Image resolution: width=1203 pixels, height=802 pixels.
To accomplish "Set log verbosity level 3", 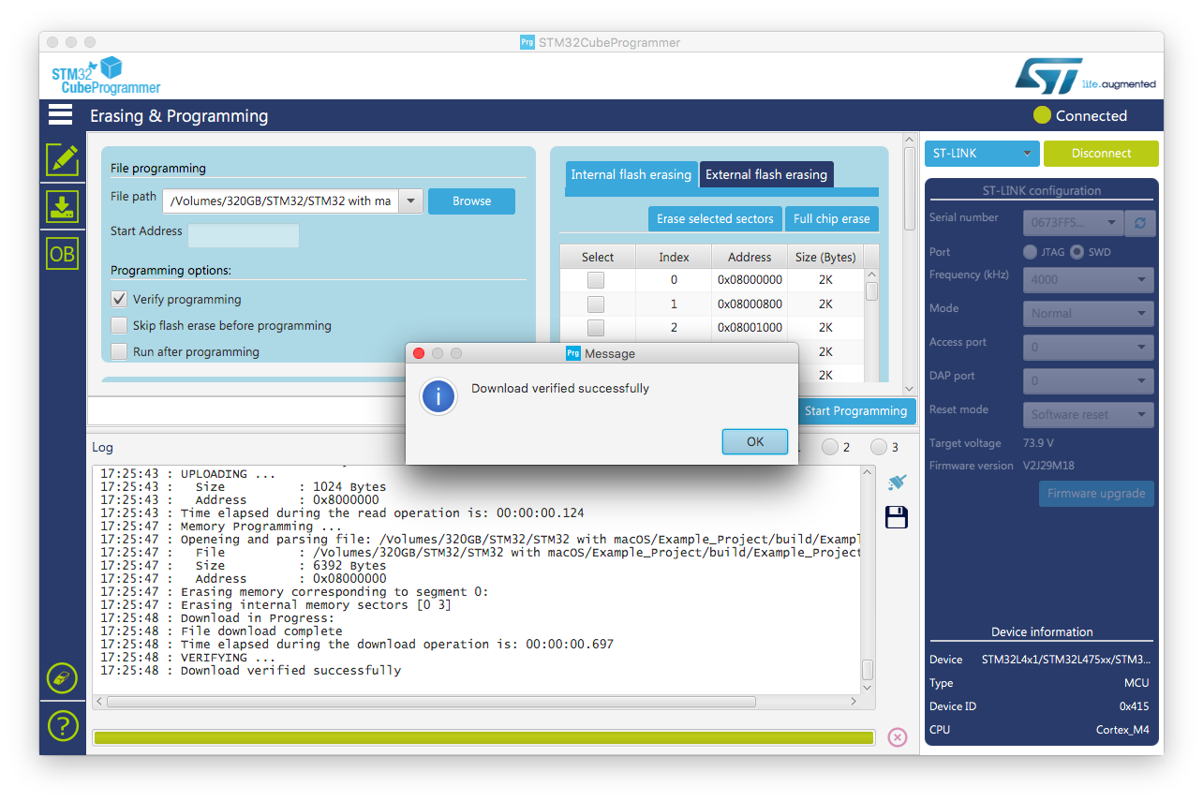I will pyautogui.click(x=878, y=447).
